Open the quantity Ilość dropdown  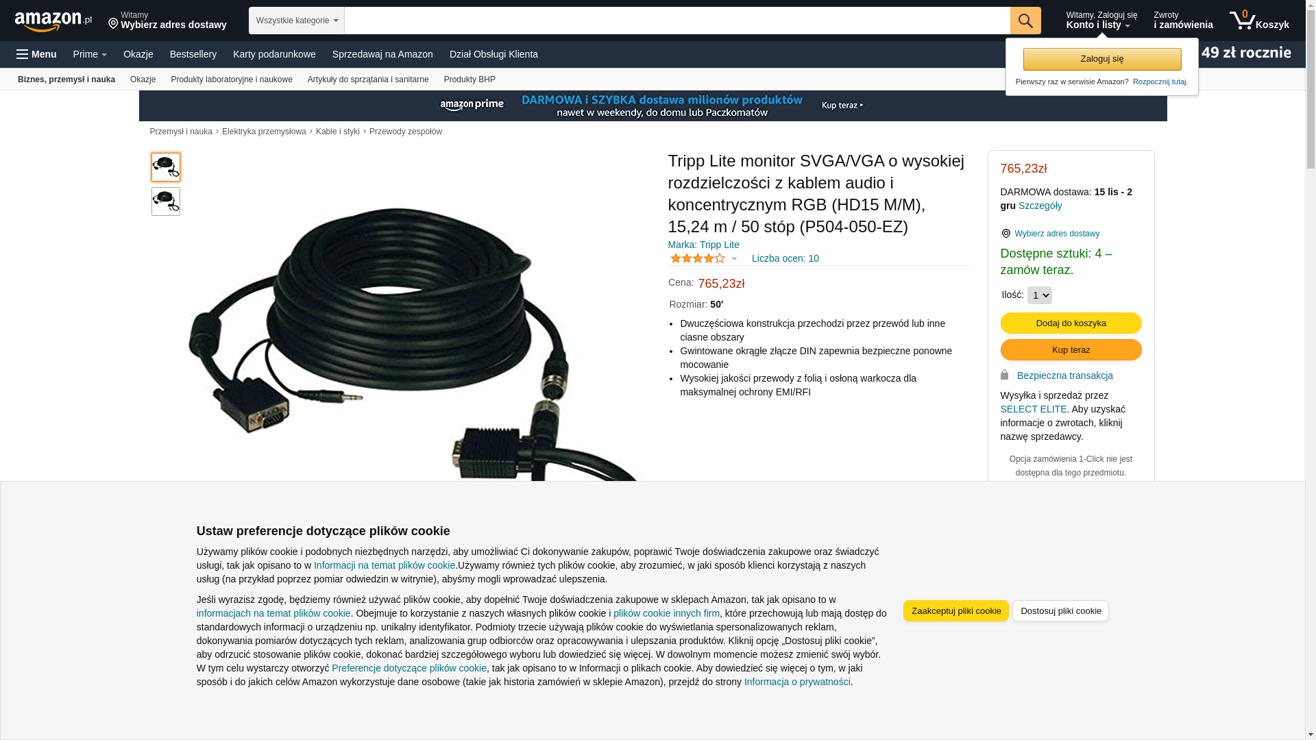coord(1040,295)
